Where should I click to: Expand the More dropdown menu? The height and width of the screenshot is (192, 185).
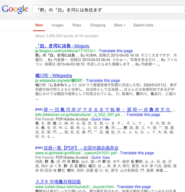(120, 25)
